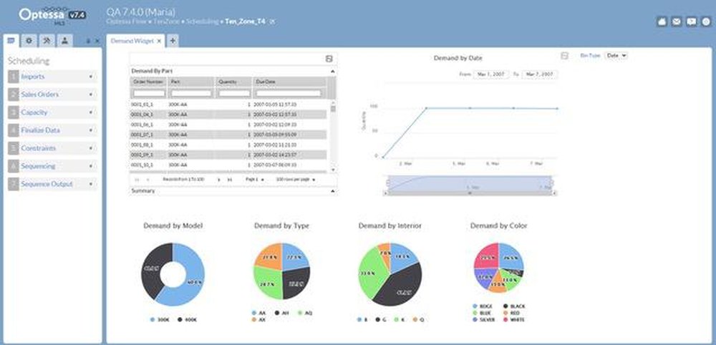Click step icon beside Sales Orders
716x345 pixels.
pos(13,94)
